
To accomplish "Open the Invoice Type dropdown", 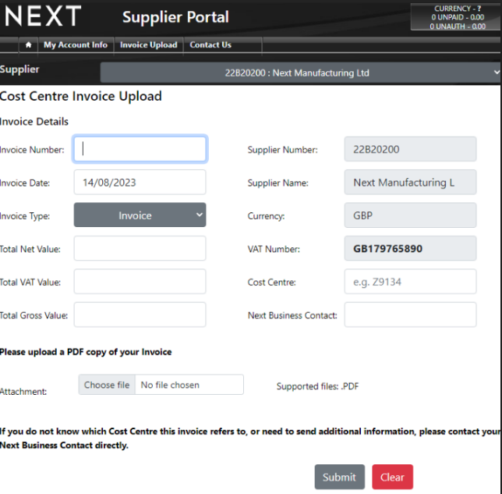I will pyautogui.click(x=140, y=215).
